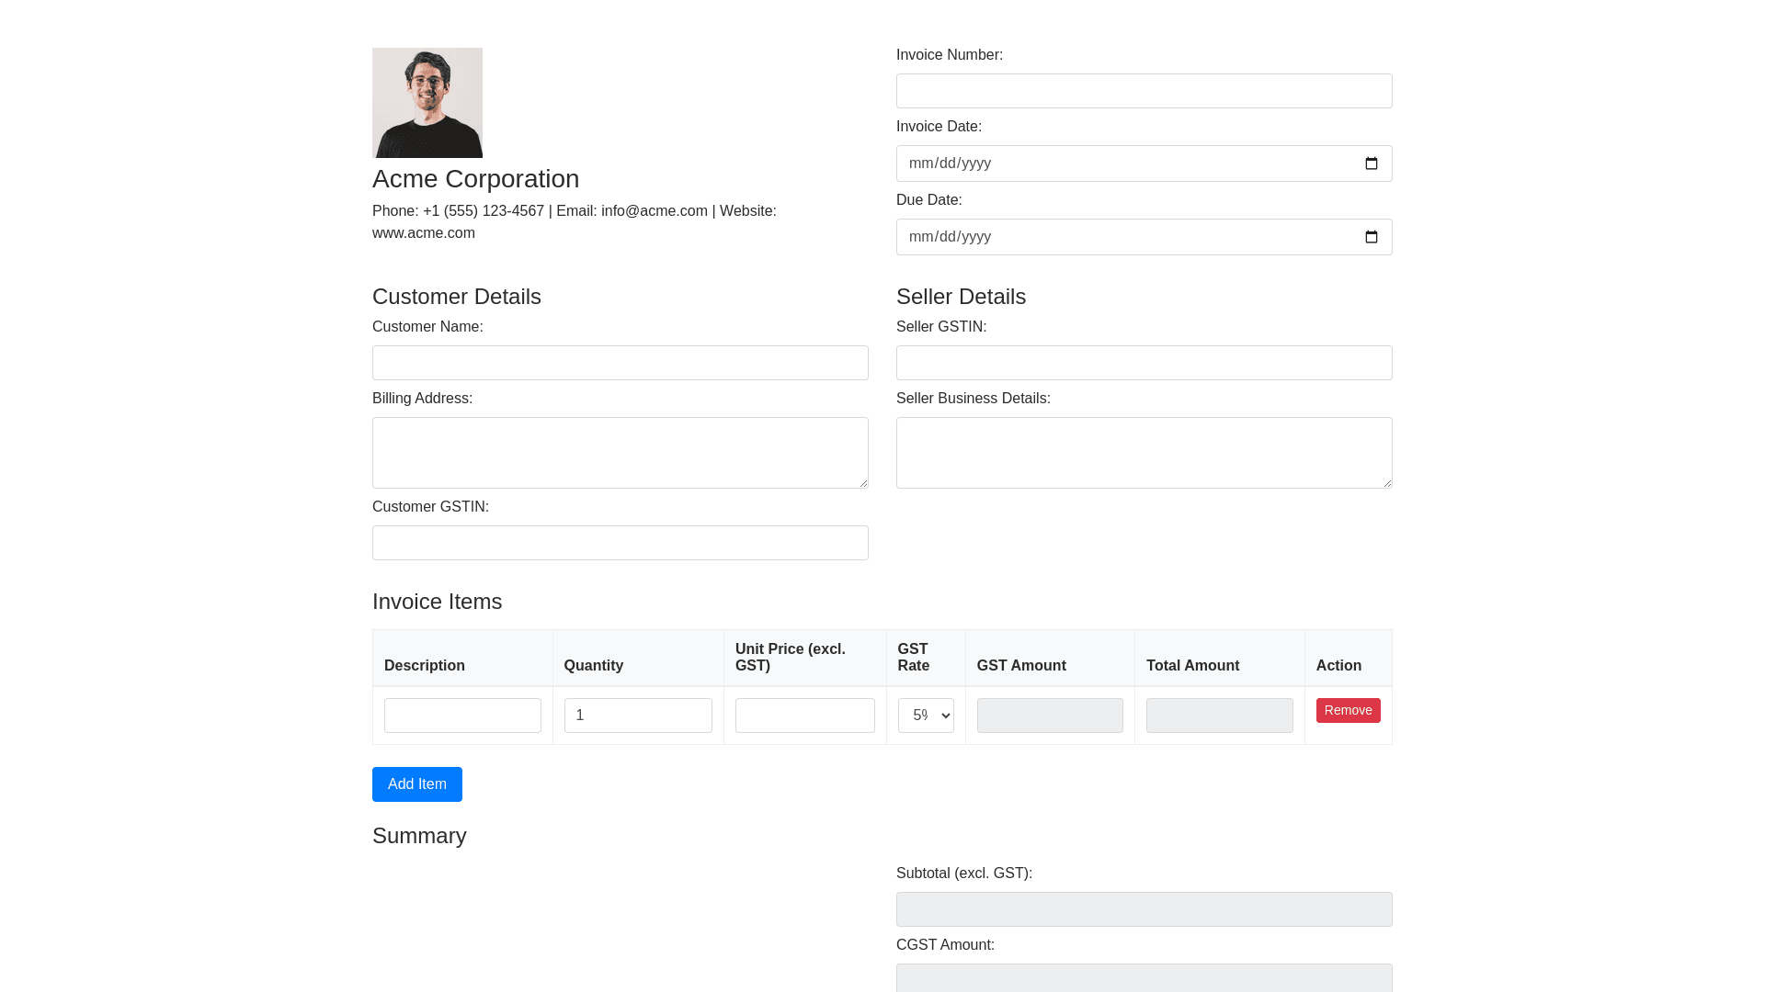The image size is (1765, 992).
Task: Click the Invoice Date text portion
Action: pos(950,163)
